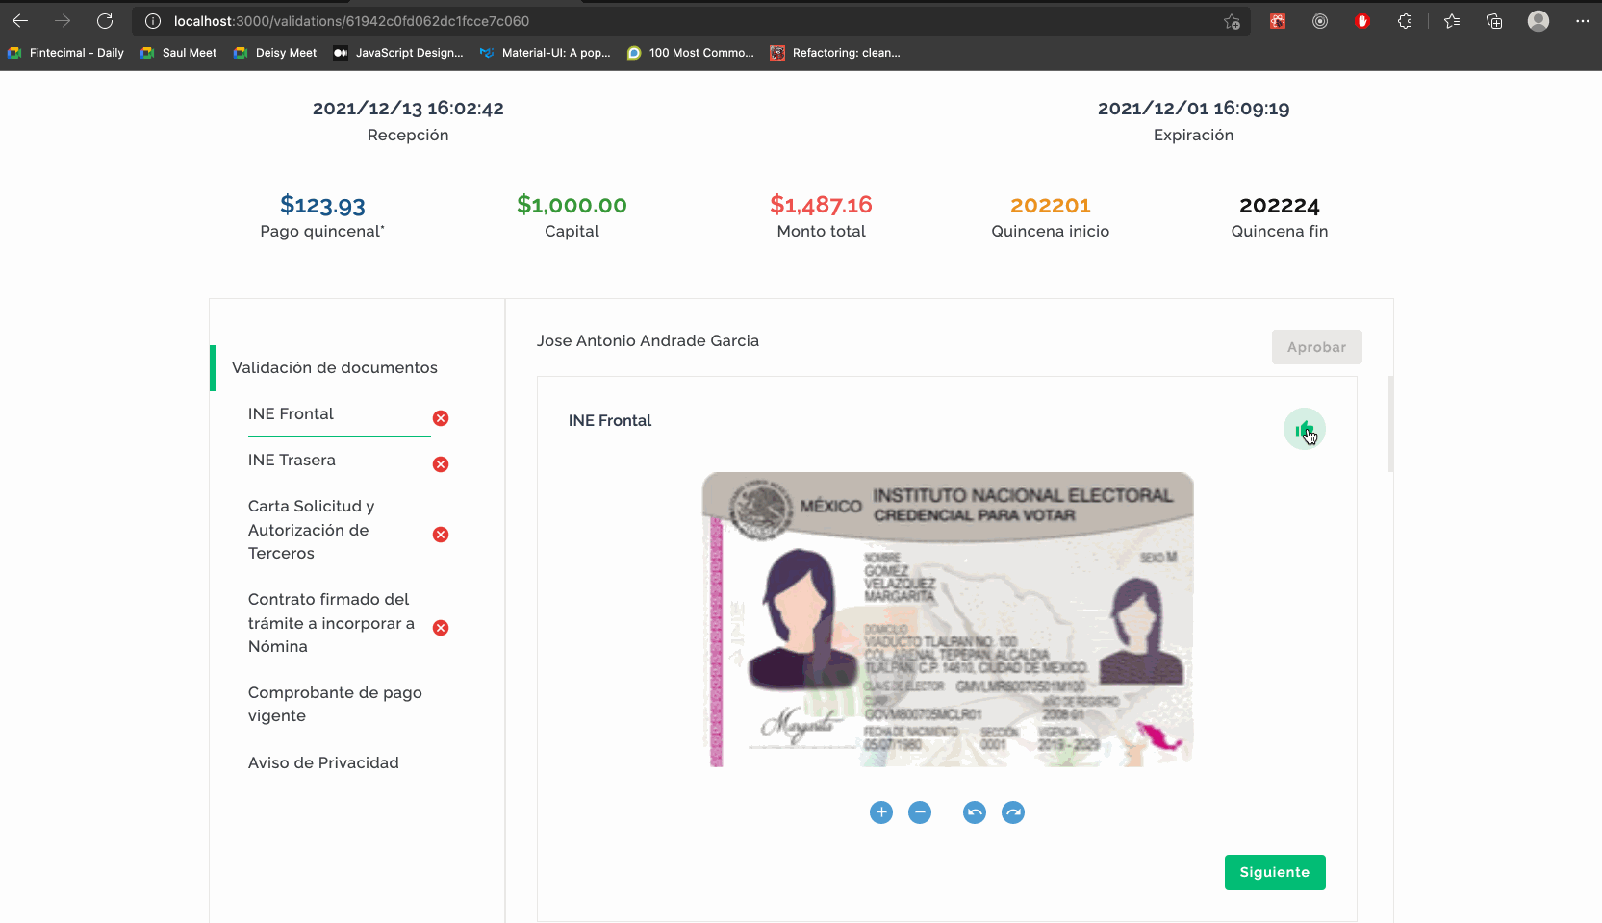The height and width of the screenshot is (923, 1602).
Task: Click the thumbs-up approve icon for INE Frontal
Action: click(1304, 429)
